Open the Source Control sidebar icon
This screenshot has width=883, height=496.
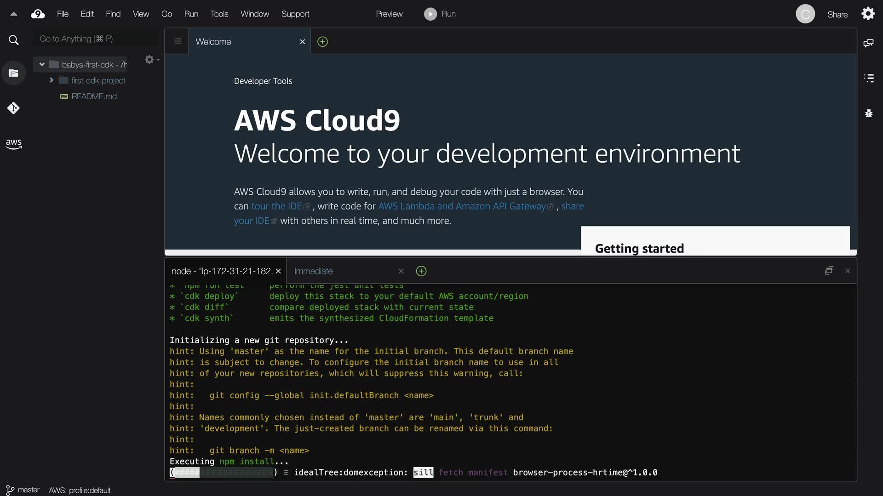pyautogui.click(x=13, y=108)
